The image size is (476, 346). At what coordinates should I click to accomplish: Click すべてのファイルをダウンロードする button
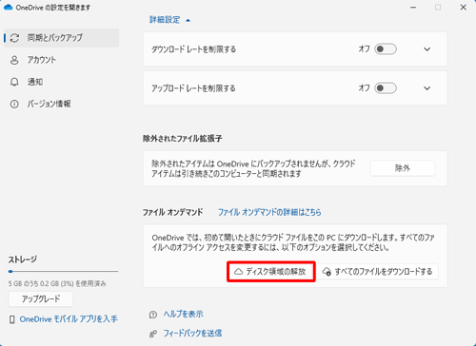(379, 272)
